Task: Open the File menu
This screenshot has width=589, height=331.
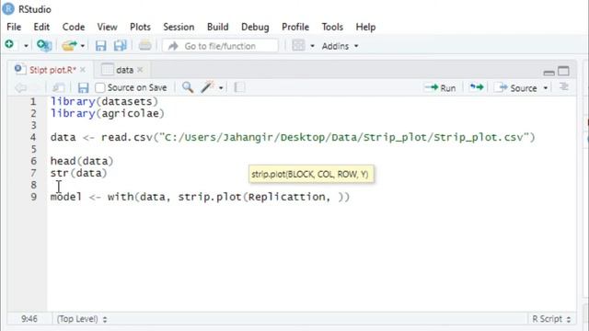Action: (14, 27)
